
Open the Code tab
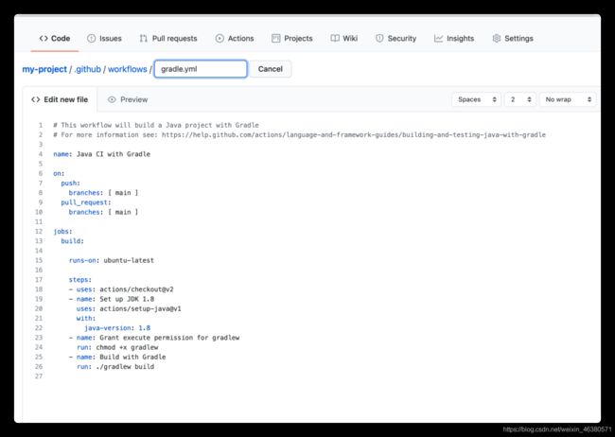pyautogui.click(x=55, y=39)
